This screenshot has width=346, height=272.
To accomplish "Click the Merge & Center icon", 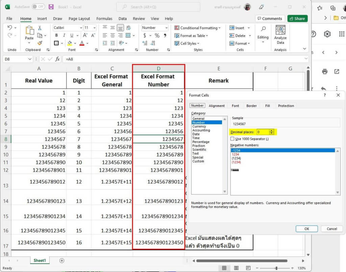I will [x=128, y=35].
